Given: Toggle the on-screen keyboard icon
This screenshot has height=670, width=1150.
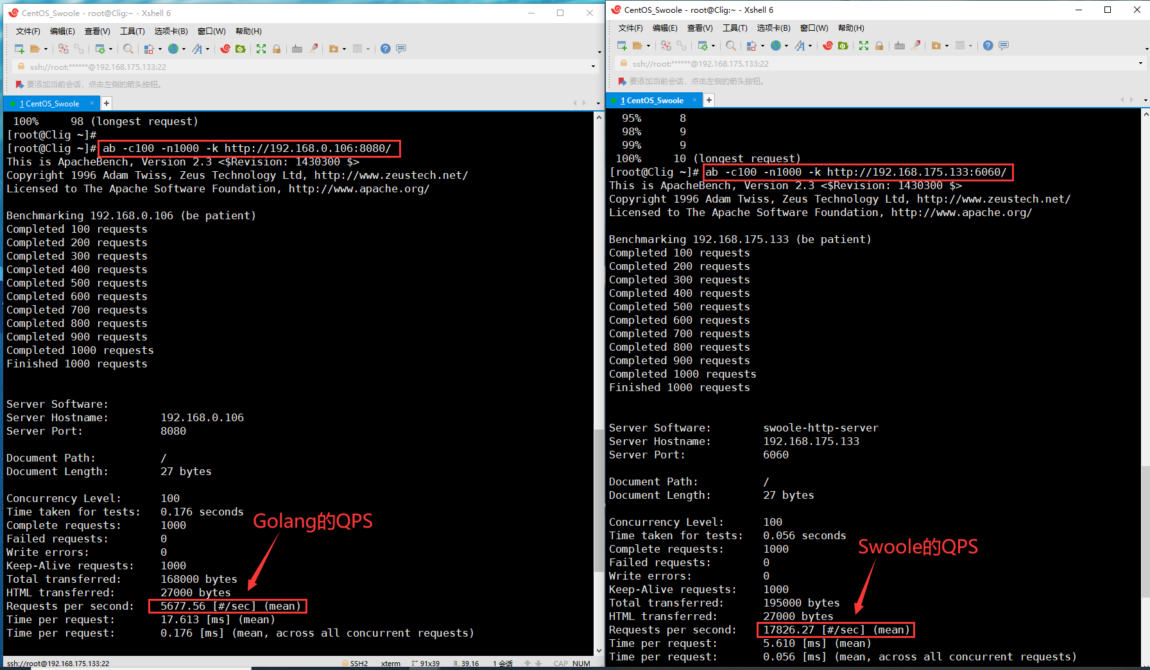Looking at the screenshot, I should pyautogui.click(x=298, y=49).
